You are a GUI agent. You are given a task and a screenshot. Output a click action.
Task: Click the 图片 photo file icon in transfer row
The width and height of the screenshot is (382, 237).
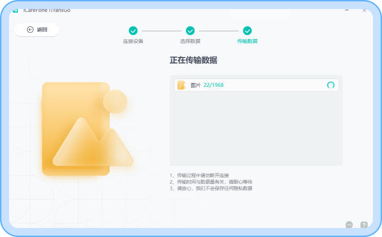pyautogui.click(x=181, y=85)
